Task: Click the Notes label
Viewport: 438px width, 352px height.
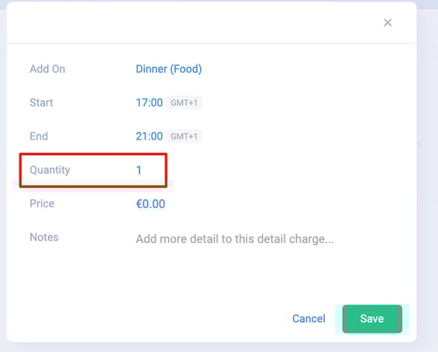Action: click(44, 237)
